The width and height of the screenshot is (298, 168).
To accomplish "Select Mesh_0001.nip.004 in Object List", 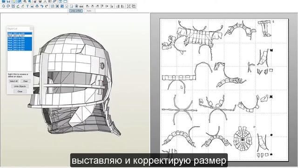I will click(x=20, y=42).
